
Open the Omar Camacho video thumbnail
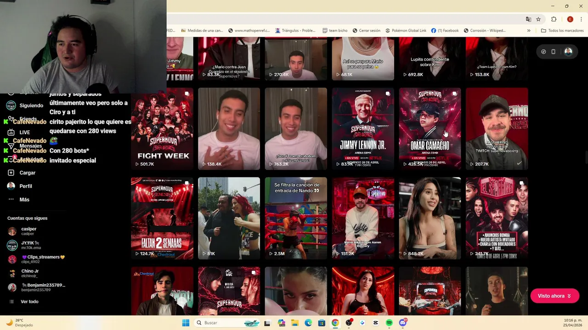pos(430,129)
